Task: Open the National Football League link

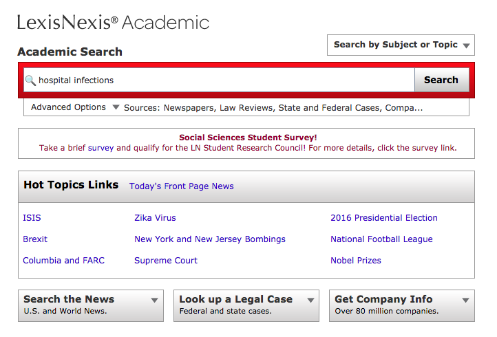Action: pos(381,239)
